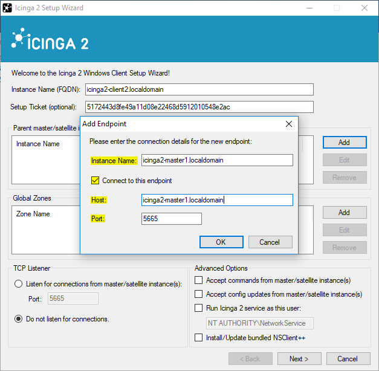This screenshot has height=371, width=379.
Task: Click the Instance Name (FQDN) field
Action: point(199,89)
